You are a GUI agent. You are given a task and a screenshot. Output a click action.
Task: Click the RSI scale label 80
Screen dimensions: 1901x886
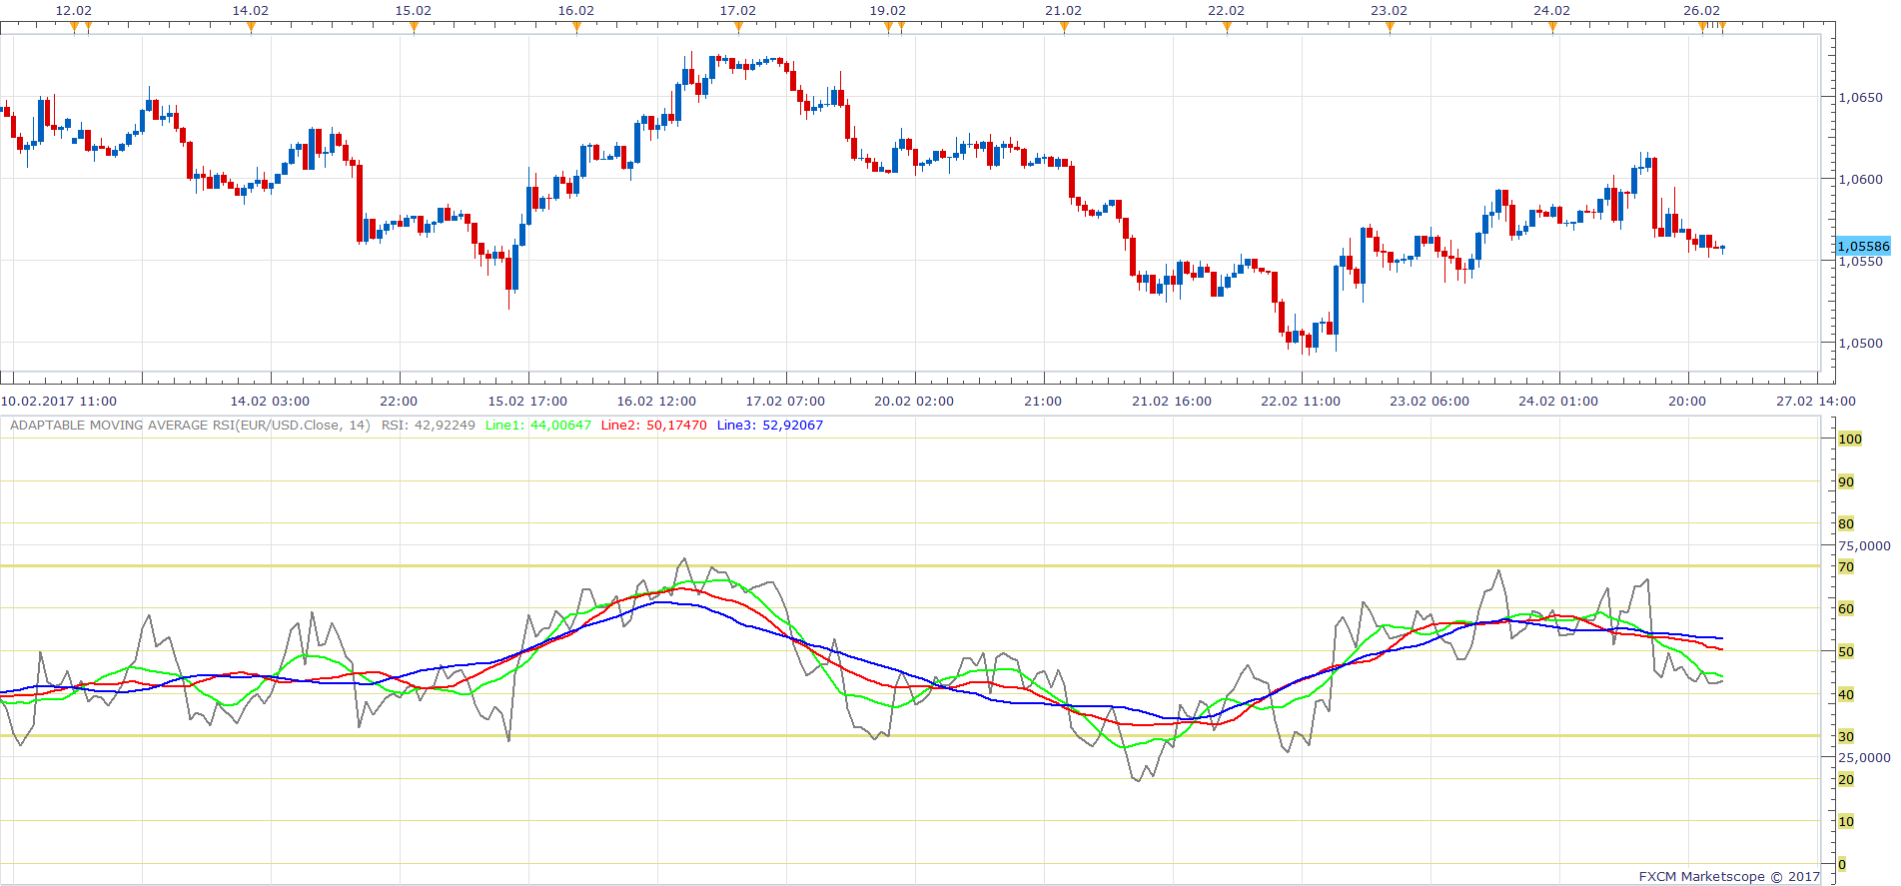pyautogui.click(x=1846, y=523)
